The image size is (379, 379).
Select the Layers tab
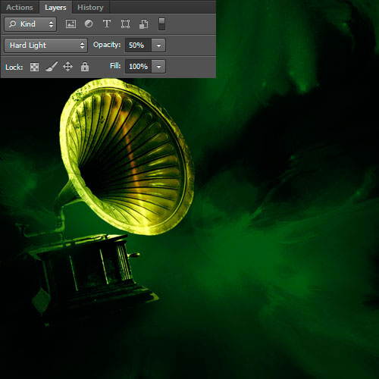[x=55, y=8]
